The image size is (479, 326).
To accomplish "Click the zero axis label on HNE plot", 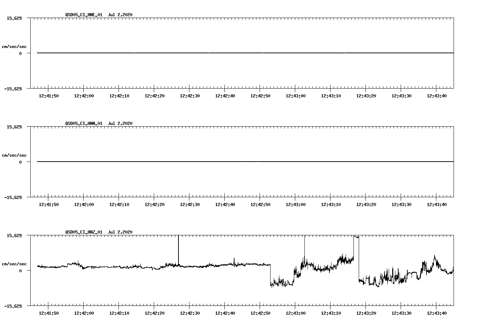I will coord(20,53).
